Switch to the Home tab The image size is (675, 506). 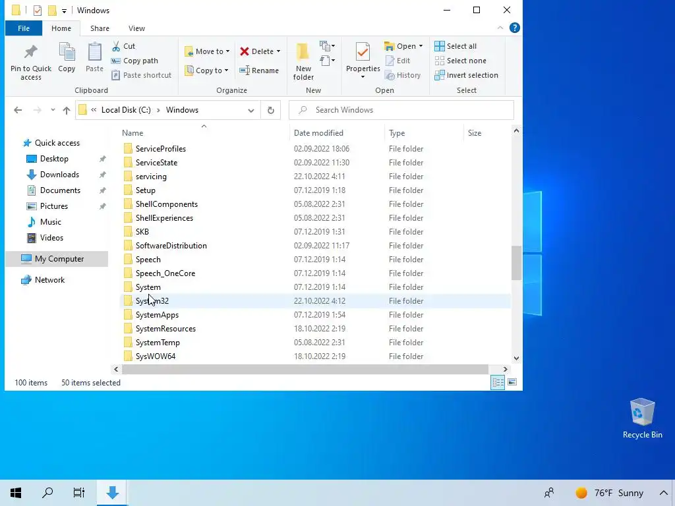pos(61,28)
